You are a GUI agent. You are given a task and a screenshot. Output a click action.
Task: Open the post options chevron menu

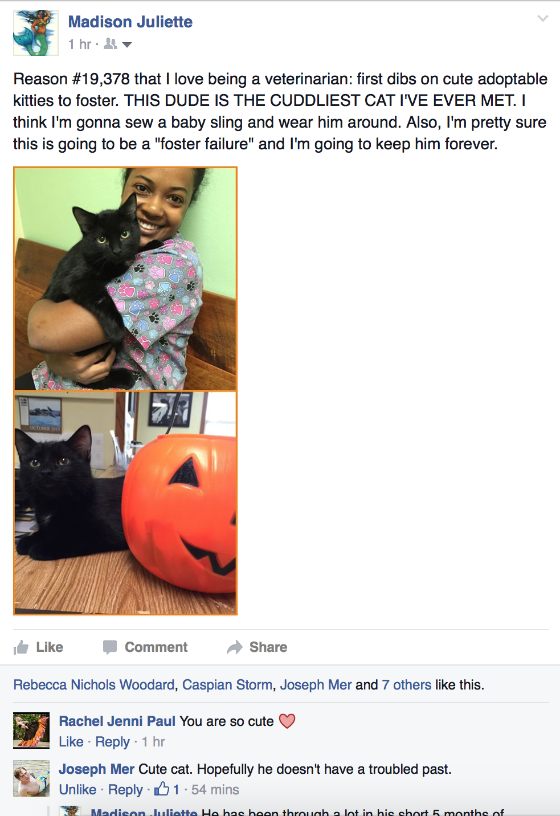[543, 19]
